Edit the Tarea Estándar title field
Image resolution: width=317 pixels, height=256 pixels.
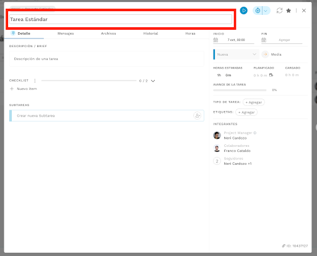tap(121, 19)
